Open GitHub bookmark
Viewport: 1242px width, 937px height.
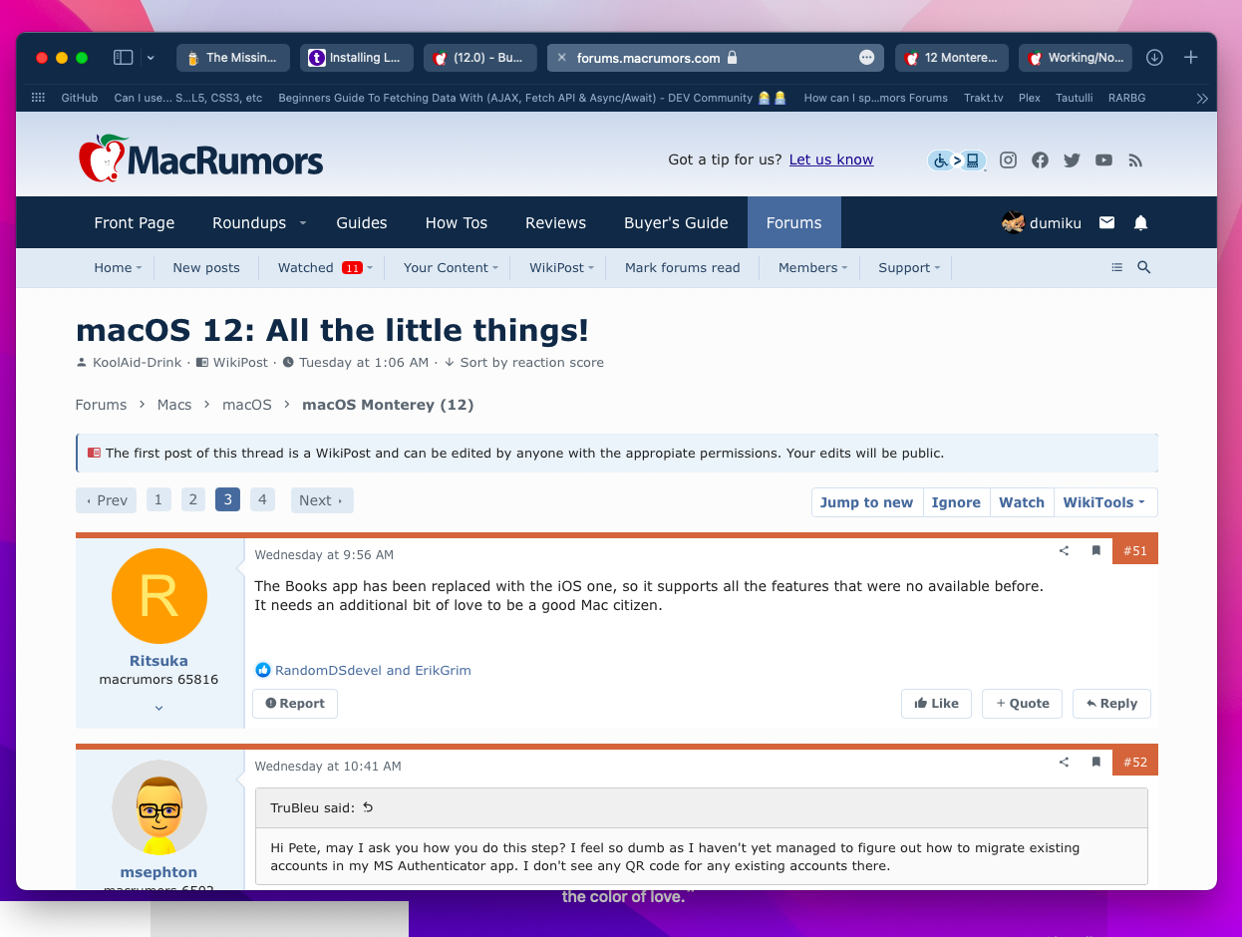80,98
